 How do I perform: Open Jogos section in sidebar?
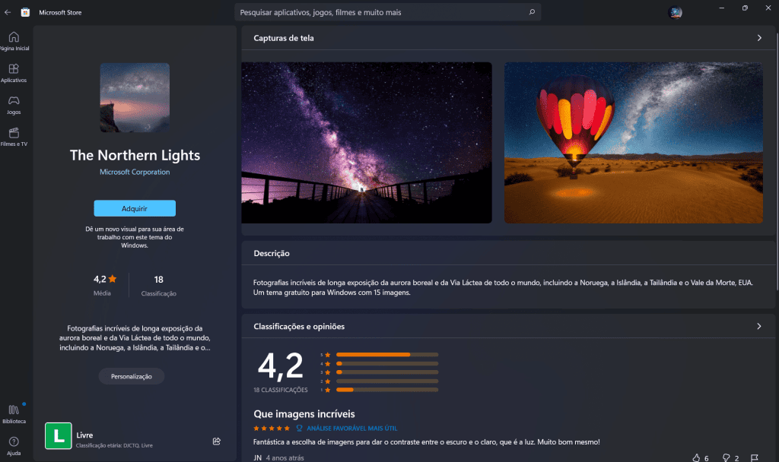pos(14,105)
